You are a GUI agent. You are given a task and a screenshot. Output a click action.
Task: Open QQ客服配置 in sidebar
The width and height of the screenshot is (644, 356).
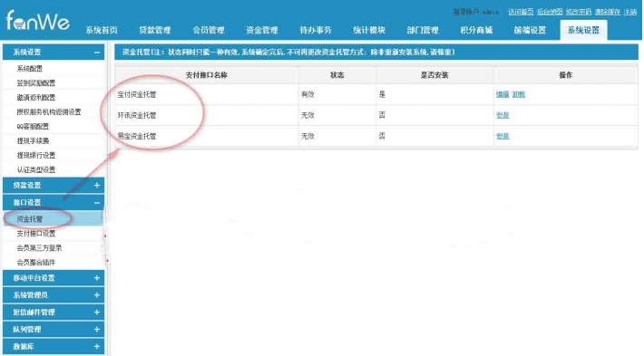[33, 126]
